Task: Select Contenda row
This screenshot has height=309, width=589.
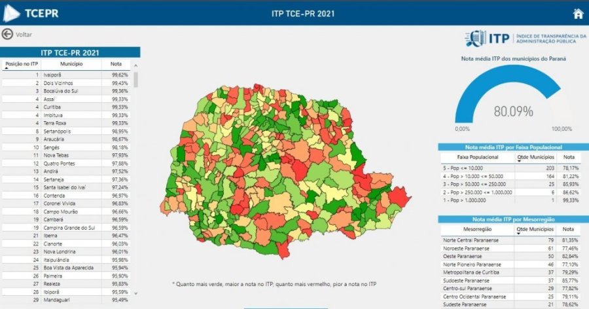Action: [x=65, y=196]
